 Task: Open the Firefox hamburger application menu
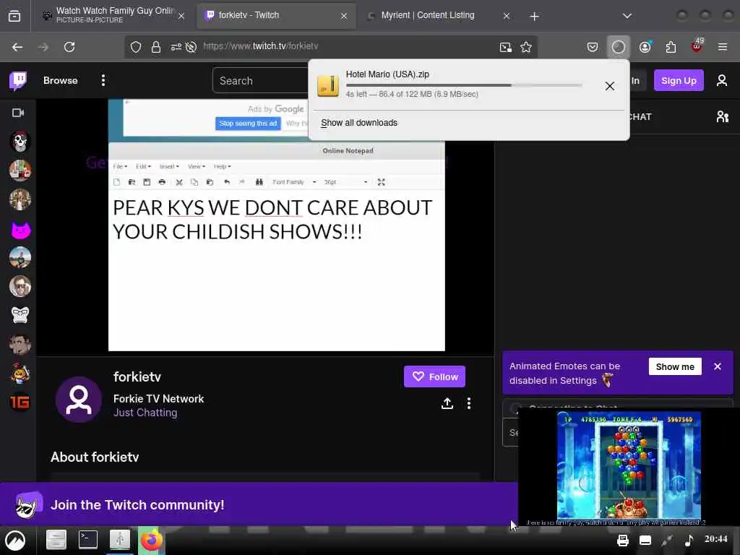click(x=722, y=47)
